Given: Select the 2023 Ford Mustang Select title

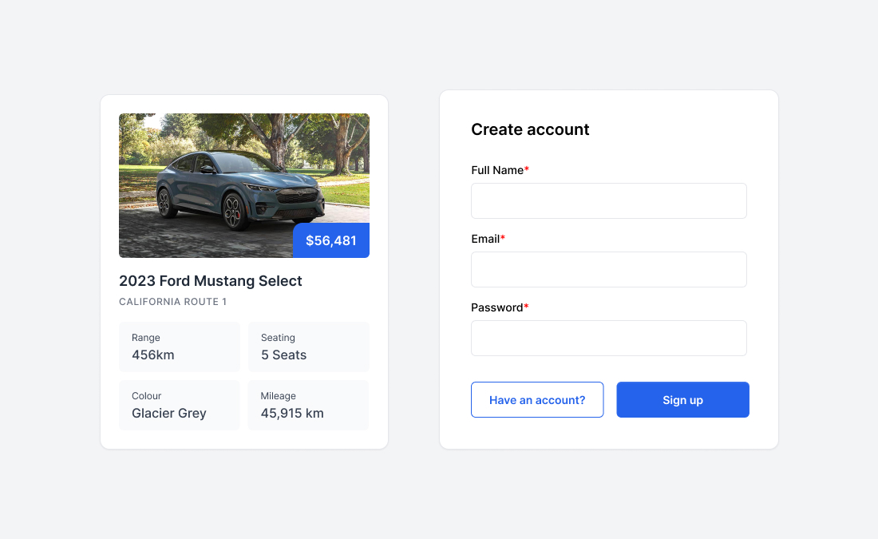Looking at the screenshot, I should click(x=211, y=281).
